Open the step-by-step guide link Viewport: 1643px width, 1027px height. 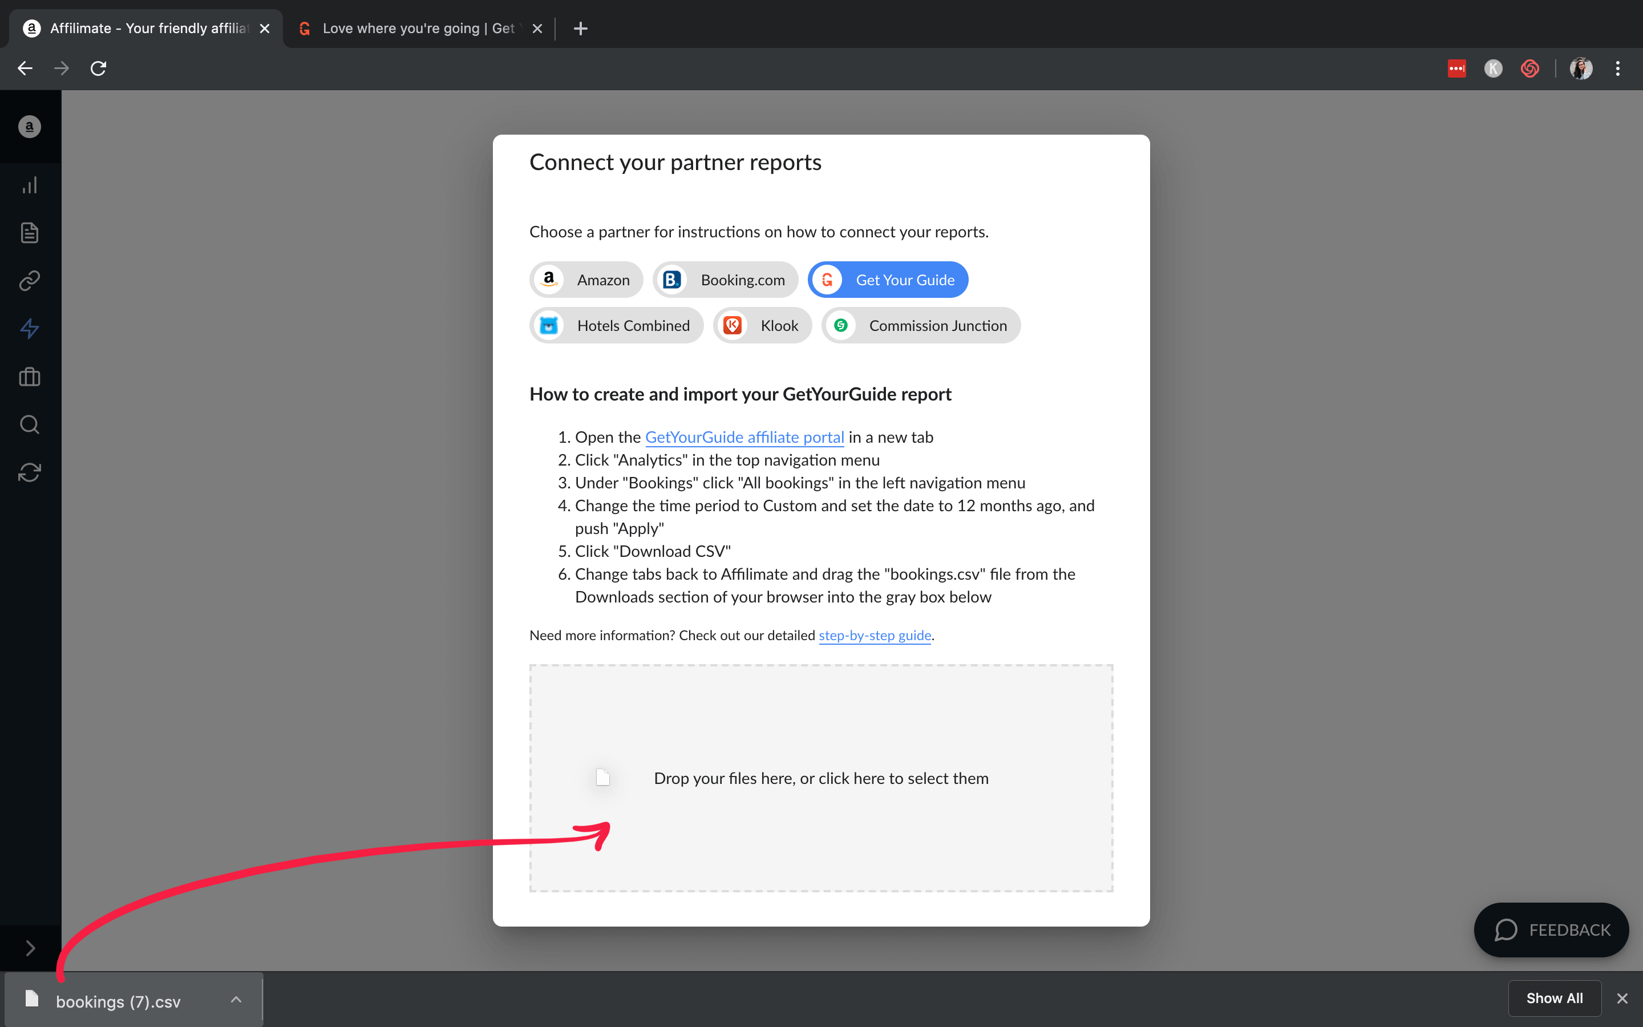(x=875, y=635)
